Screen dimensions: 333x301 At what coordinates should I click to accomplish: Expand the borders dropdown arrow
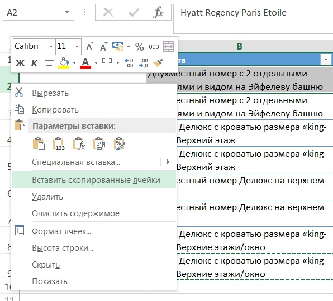pyautogui.click(x=118, y=63)
